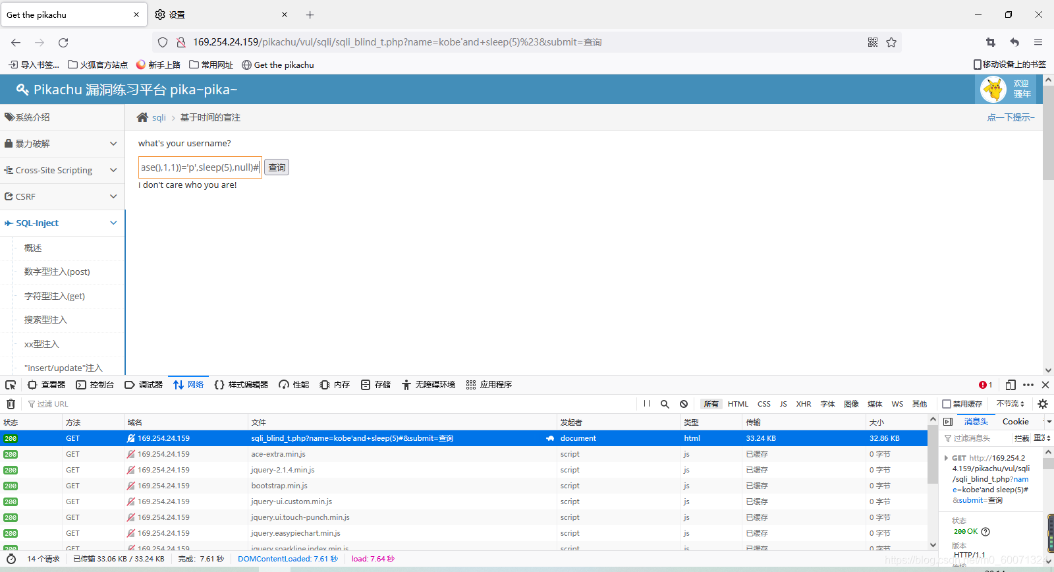Image resolution: width=1054 pixels, height=572 pixels.
Task: Filter network requests by CSS
Action: pos(763,404)
